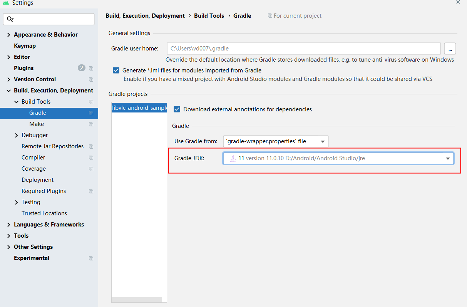Image resolution: width=467 pixels, height=307 pixels.
Task: Click 'For current project' label
Action: tap(298, 16)
